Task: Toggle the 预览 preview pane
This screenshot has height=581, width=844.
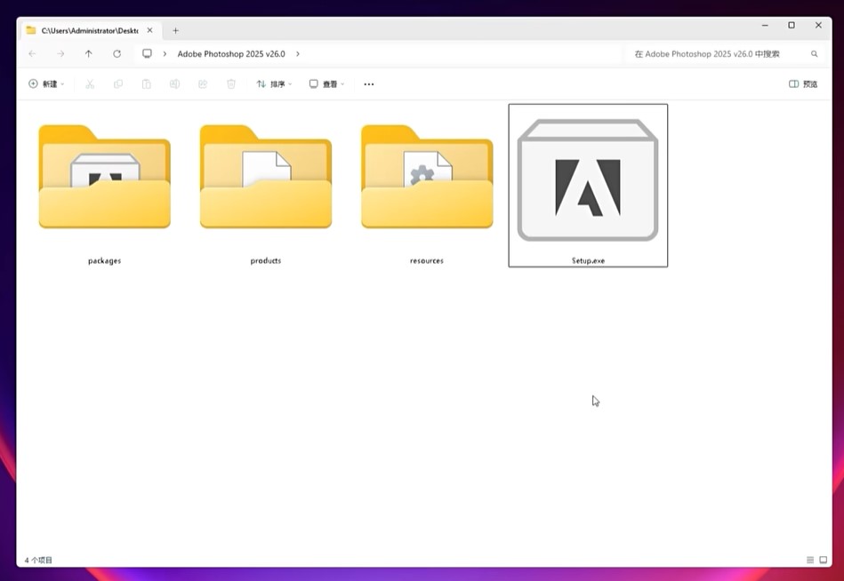Action: pyautogui.click(x=803, y=84)
